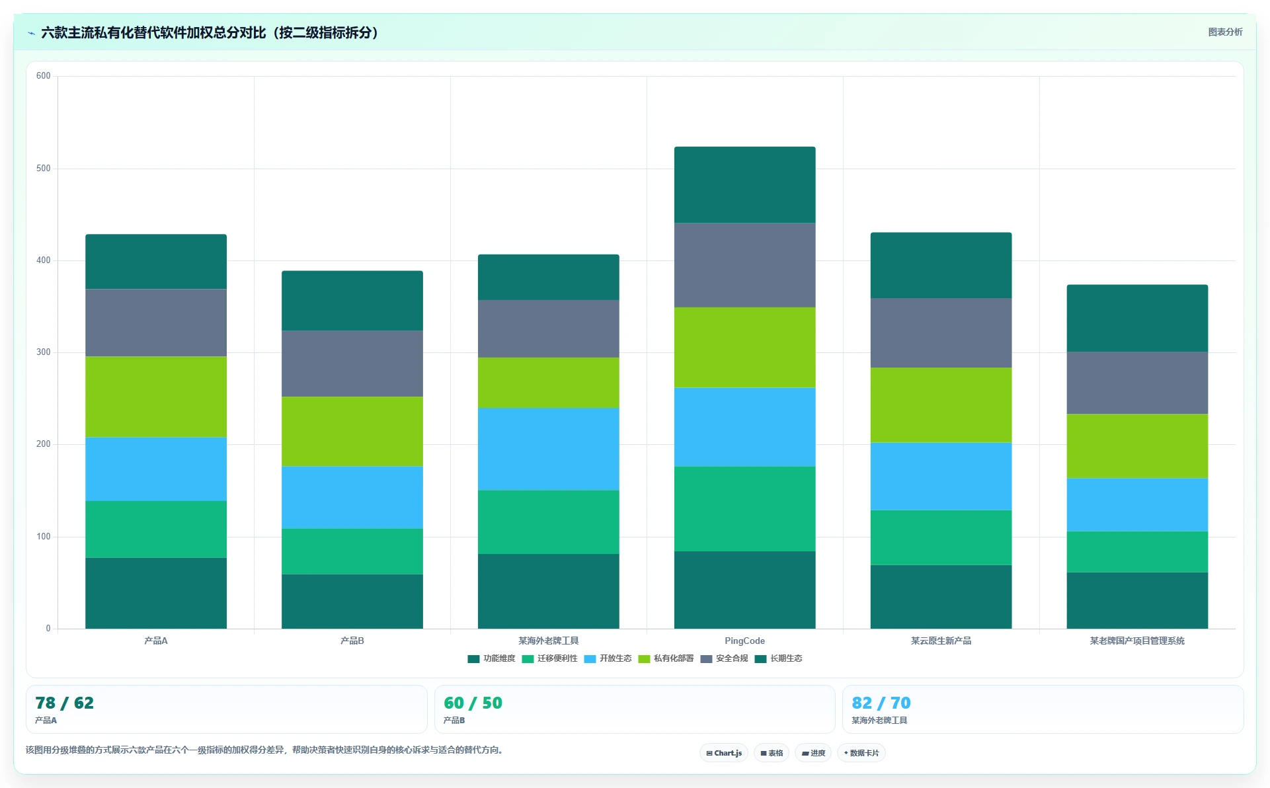Image resolution: width=1270 pixels, height=788 pixels.
Task: Click the 数据卡片 chip
Action: pos(861,753)
